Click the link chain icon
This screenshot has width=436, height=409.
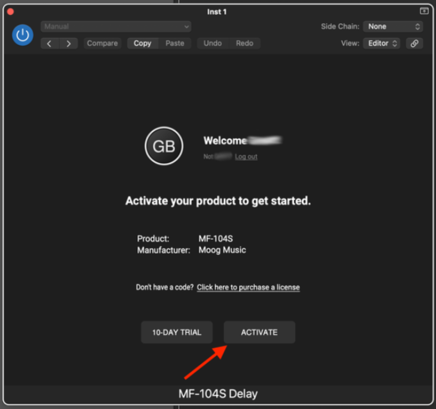click(414, 44)
